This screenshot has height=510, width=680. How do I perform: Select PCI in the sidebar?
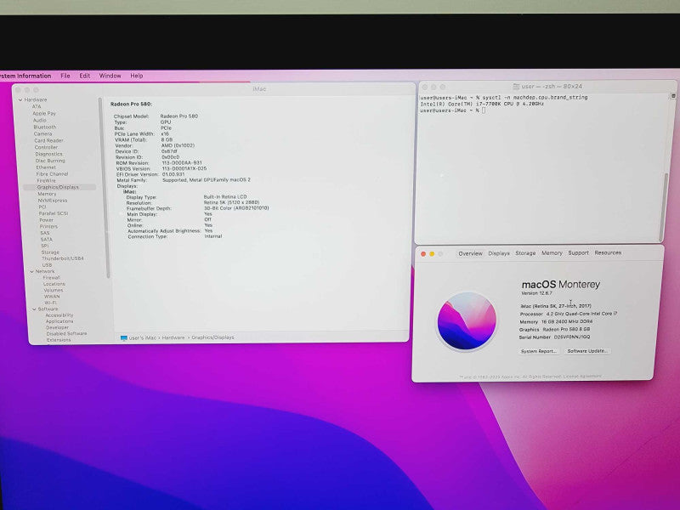click(42, 207)
